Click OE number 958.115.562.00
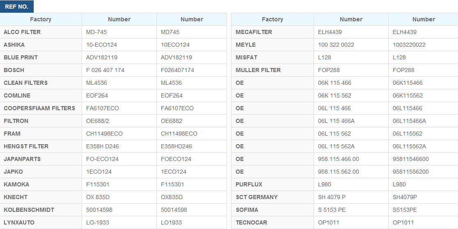Image resolution: width=458 pixels, height=229 pixels. pos(338,172)
